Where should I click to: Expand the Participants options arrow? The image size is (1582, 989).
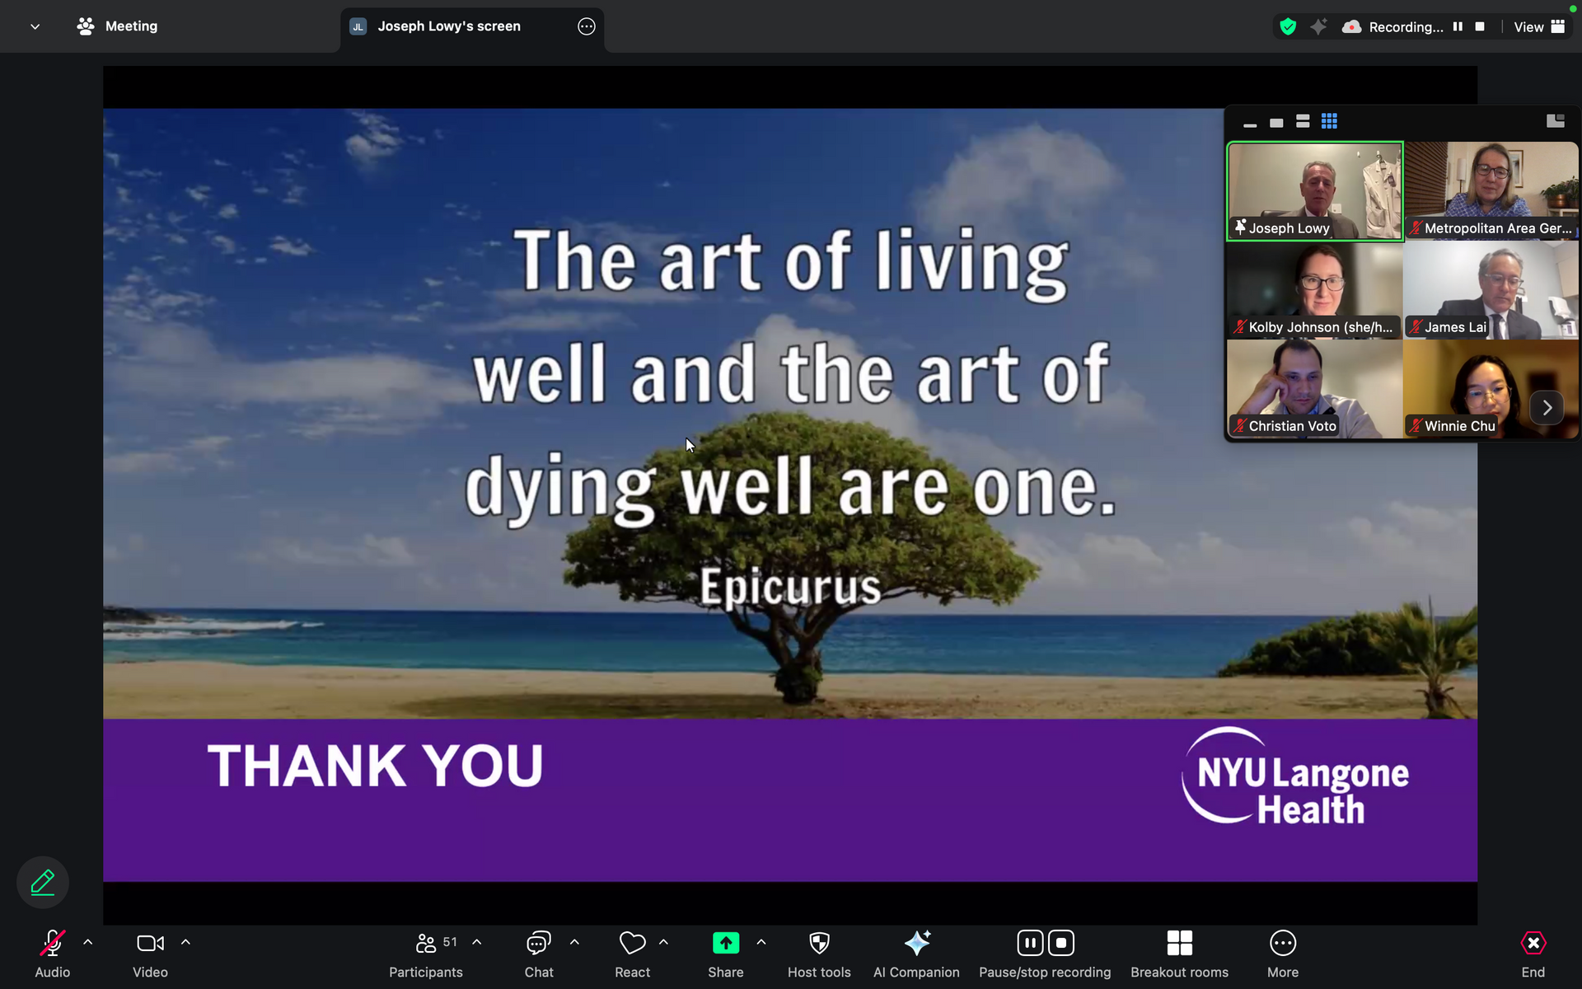click(477, 942)
